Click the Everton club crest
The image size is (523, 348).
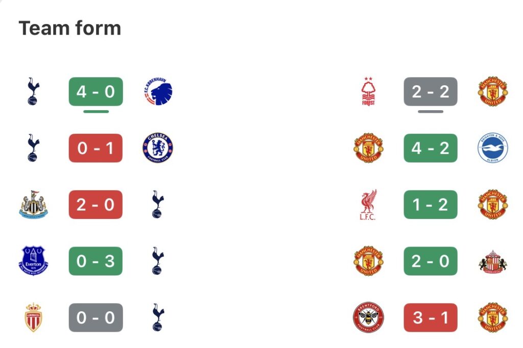coord(33,261)
